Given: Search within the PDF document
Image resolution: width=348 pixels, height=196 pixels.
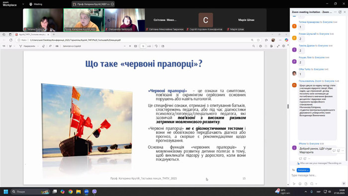Looking at the screenshot, I should click(x=254, y=46).
